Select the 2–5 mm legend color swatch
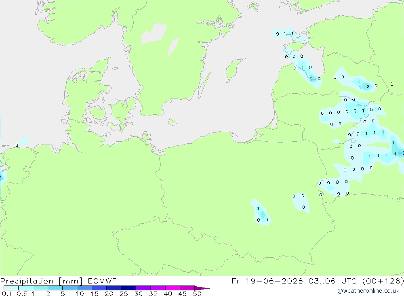This screenshot has height=296, width=404. (x=55, y=288)
